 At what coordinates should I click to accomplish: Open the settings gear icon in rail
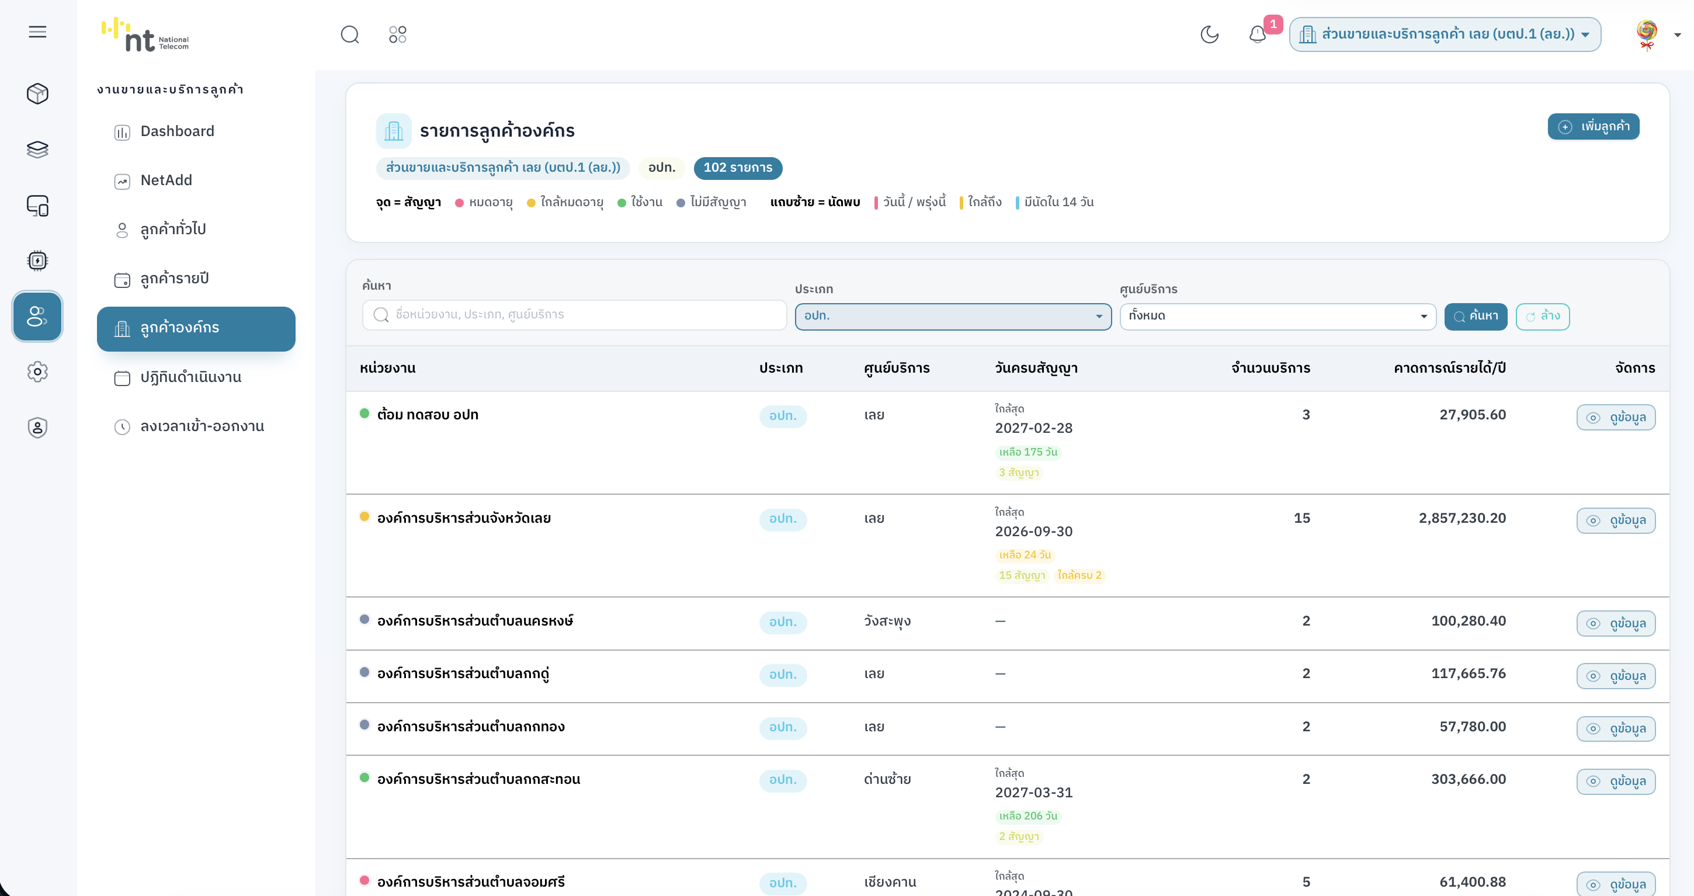coord(37,371)
